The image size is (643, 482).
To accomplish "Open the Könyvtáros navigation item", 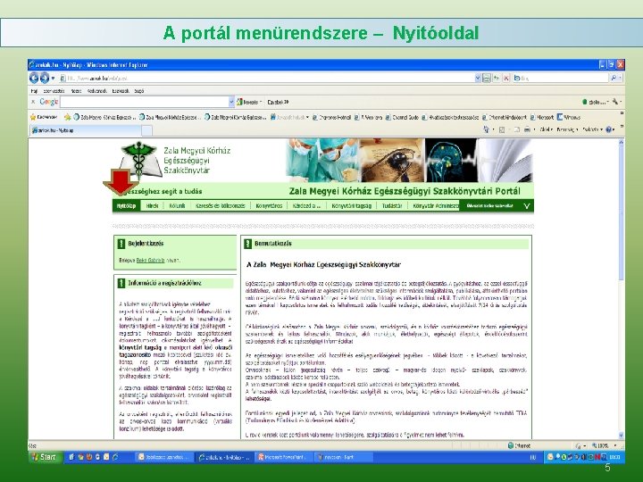I will click(269, 206).
